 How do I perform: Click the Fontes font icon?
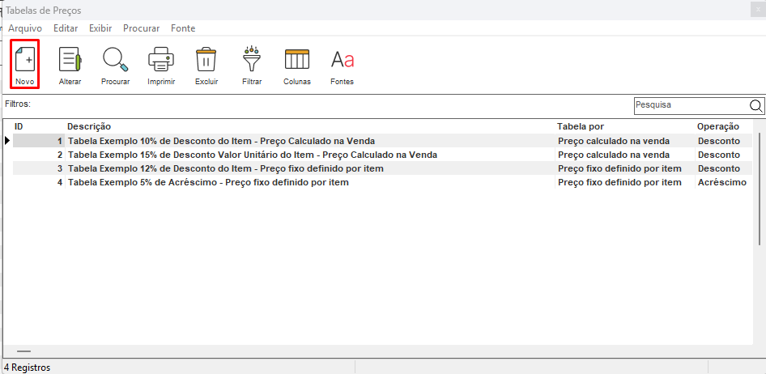(342, 65)
